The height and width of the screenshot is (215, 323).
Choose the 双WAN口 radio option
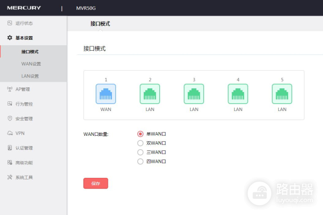[141, 143]
